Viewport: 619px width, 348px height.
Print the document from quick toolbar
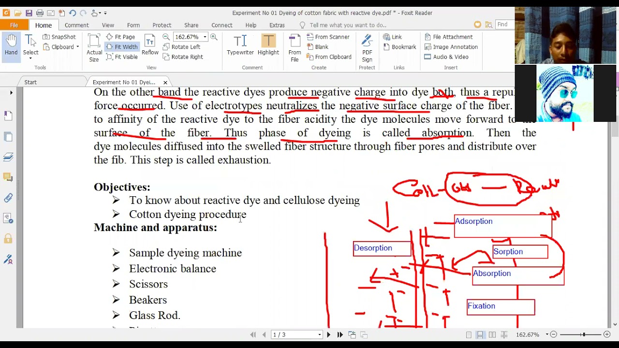coord(40,13)
